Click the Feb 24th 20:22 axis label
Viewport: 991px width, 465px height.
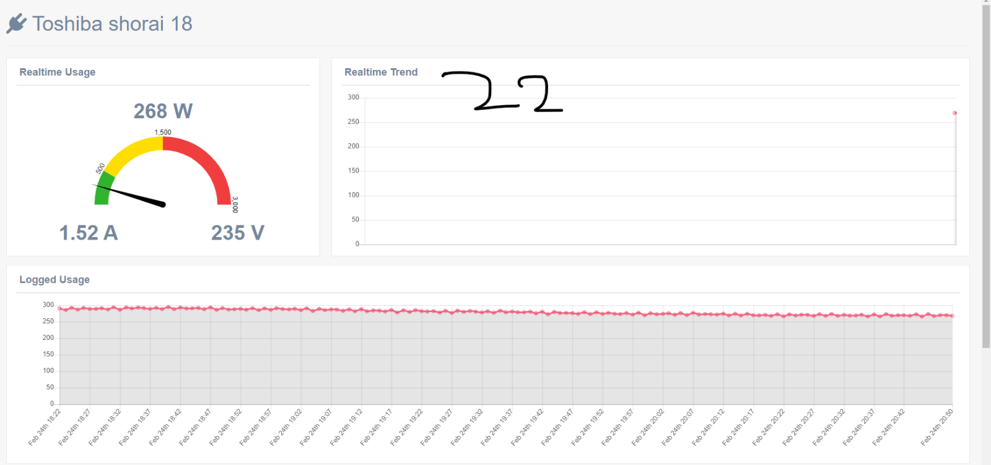769,427
